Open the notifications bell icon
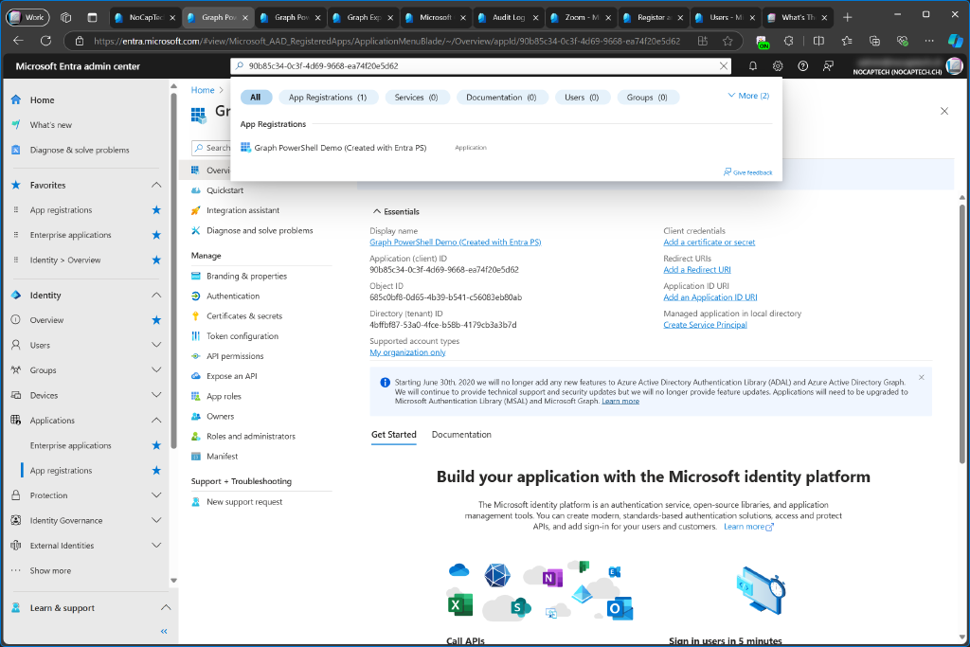This screenshot has height=647, width=970. click(753, 66)
